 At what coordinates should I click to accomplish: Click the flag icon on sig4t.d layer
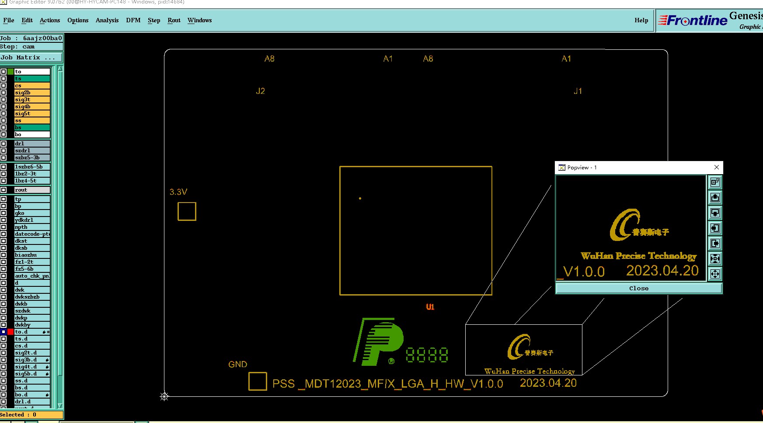[x=47, y=367]
